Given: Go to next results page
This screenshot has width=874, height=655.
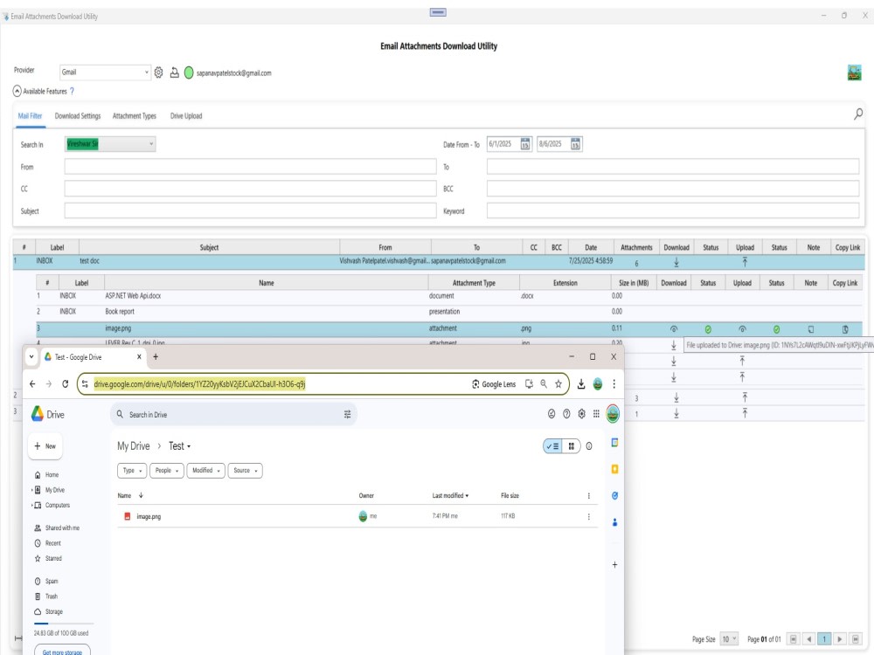Looking at the screenshot, I should point(839,639).
